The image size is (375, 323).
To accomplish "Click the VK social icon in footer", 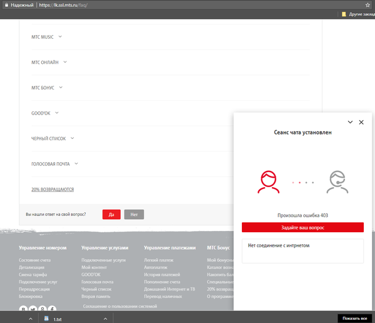I will tap(24, 309).
